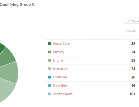Open the Micky Bells link
139x107 pixels.
tap(60, 86)
